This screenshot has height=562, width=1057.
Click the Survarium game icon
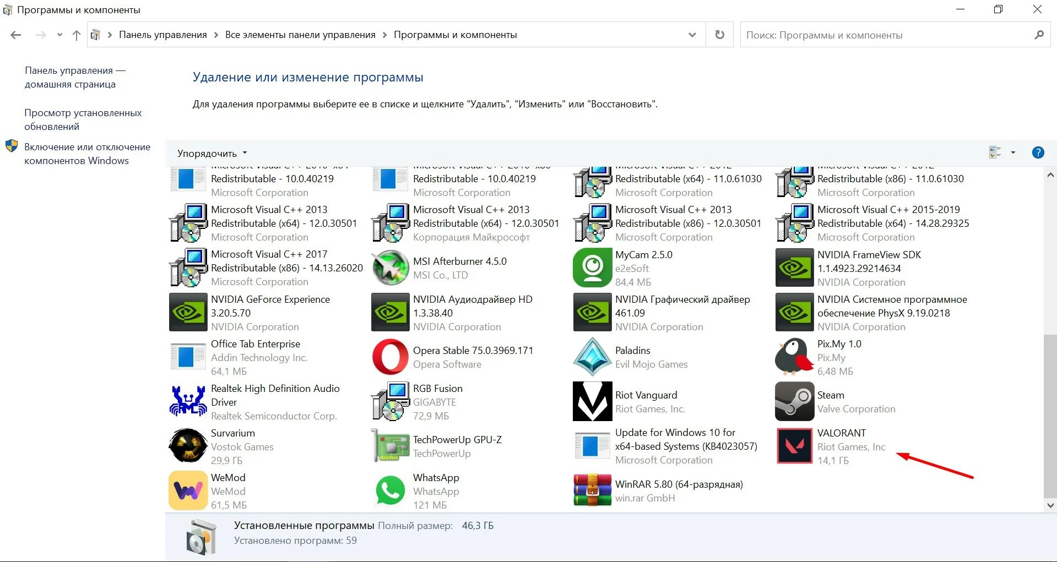point(188,446)
